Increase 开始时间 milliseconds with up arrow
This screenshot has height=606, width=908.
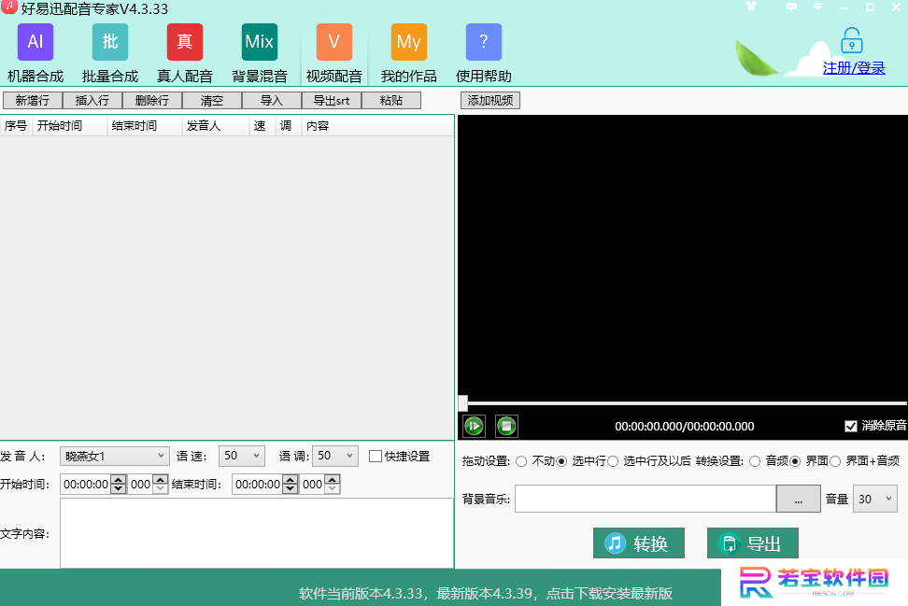[x=161, y=479]
